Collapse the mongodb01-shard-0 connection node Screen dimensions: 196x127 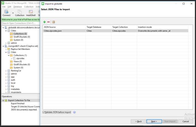(3, 46)
